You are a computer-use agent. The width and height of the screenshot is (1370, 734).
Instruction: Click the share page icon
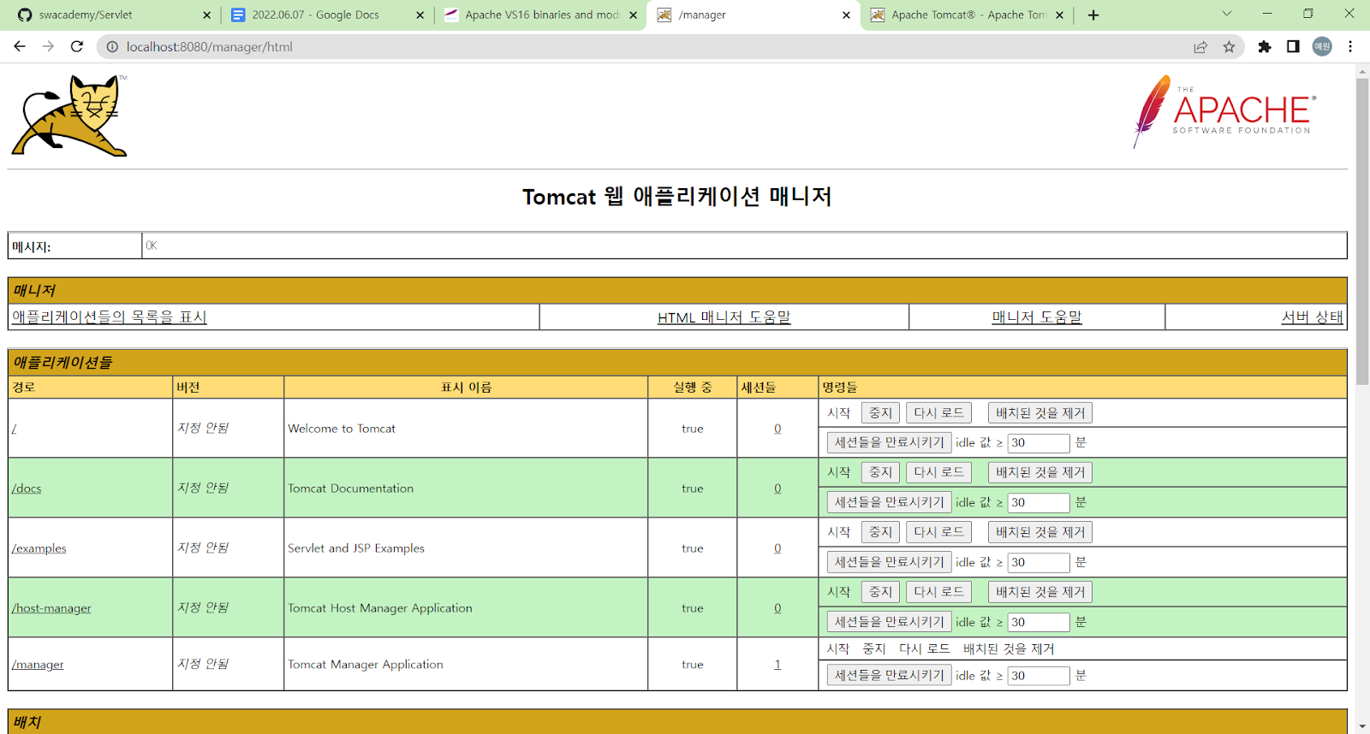[x=1200, y=47]
